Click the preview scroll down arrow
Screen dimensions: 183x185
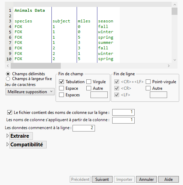(175, 60)
